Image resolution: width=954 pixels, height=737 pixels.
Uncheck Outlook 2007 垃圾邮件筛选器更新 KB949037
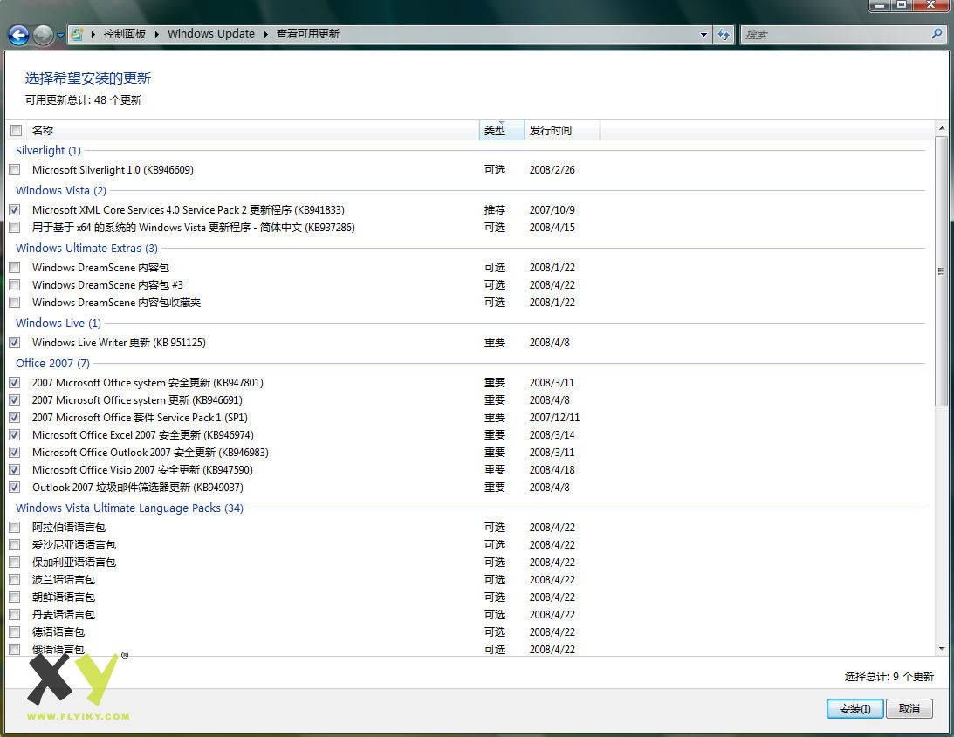15,487
